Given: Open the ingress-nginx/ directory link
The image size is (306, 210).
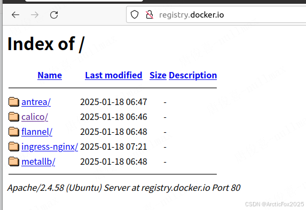Looking at the screenshot, I should 50,147.
